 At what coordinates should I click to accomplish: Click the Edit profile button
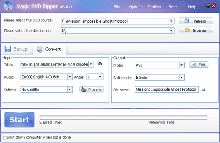pyautogui.click(x=199, y=65)
